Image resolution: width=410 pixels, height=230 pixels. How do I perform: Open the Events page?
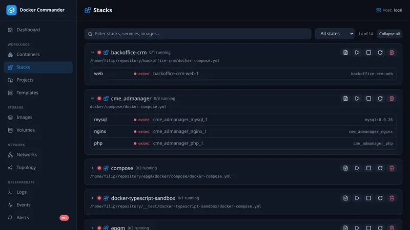(38, 205)
